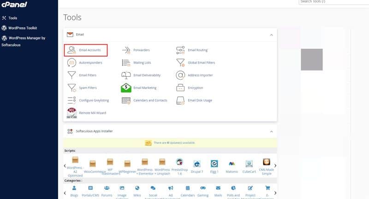Viewport: 369px width, 199px height.
Task: Select WordPress + Elementor script
Action: [x=145, y=167]
